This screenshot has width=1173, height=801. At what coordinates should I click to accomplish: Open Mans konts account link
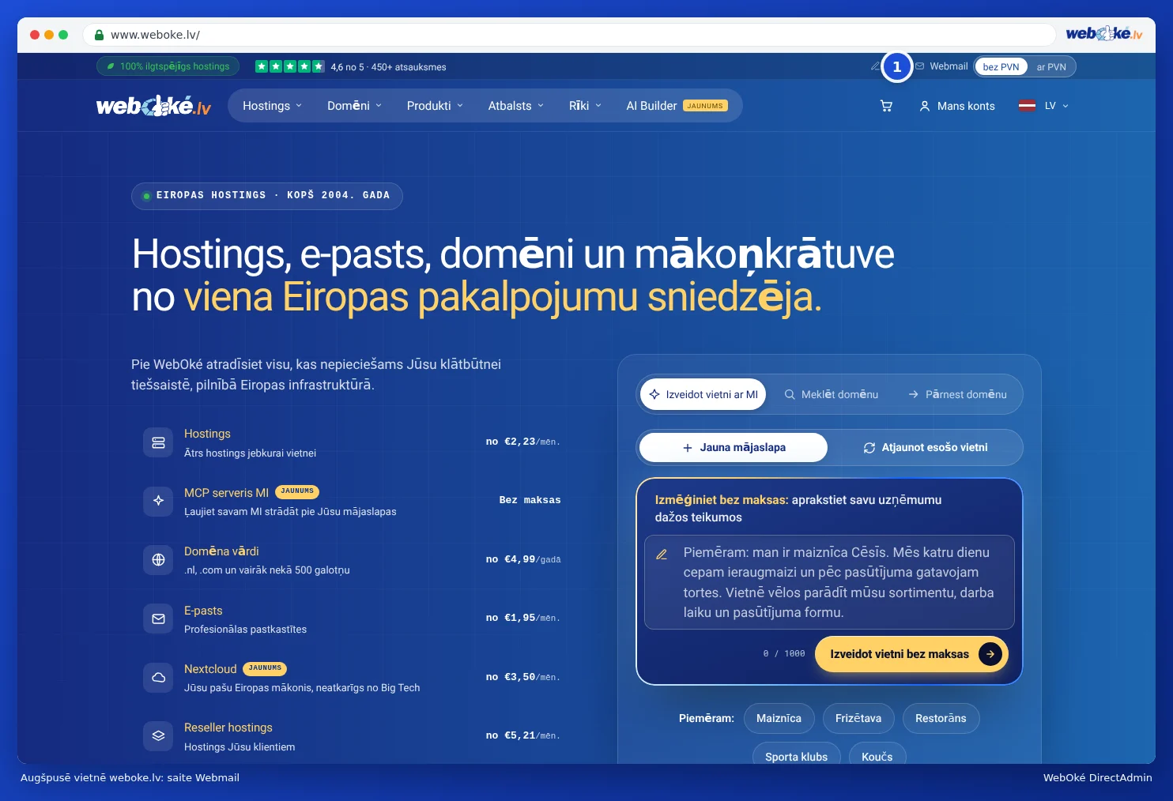[957, 106]
